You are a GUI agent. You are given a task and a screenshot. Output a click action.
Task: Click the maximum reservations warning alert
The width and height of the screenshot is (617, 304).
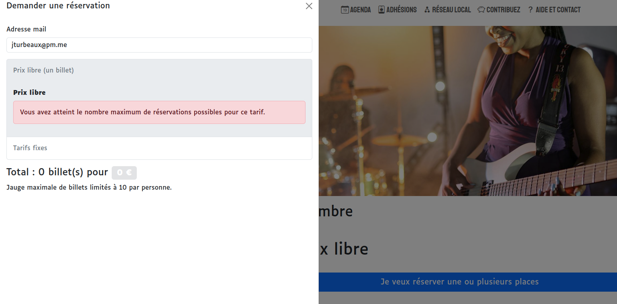(x=159, y=112)
